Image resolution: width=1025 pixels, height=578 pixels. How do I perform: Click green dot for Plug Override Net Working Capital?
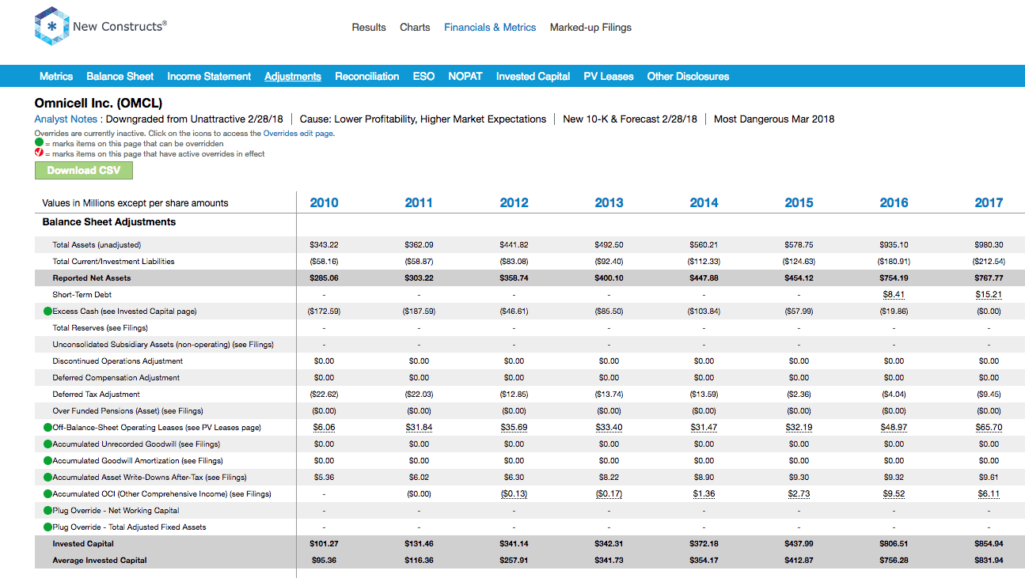point(47,511)
